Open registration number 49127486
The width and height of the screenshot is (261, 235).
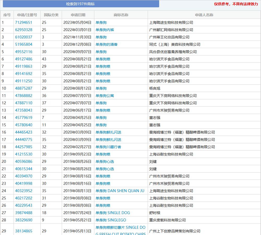pyautogui.click(x=24, y=59)
